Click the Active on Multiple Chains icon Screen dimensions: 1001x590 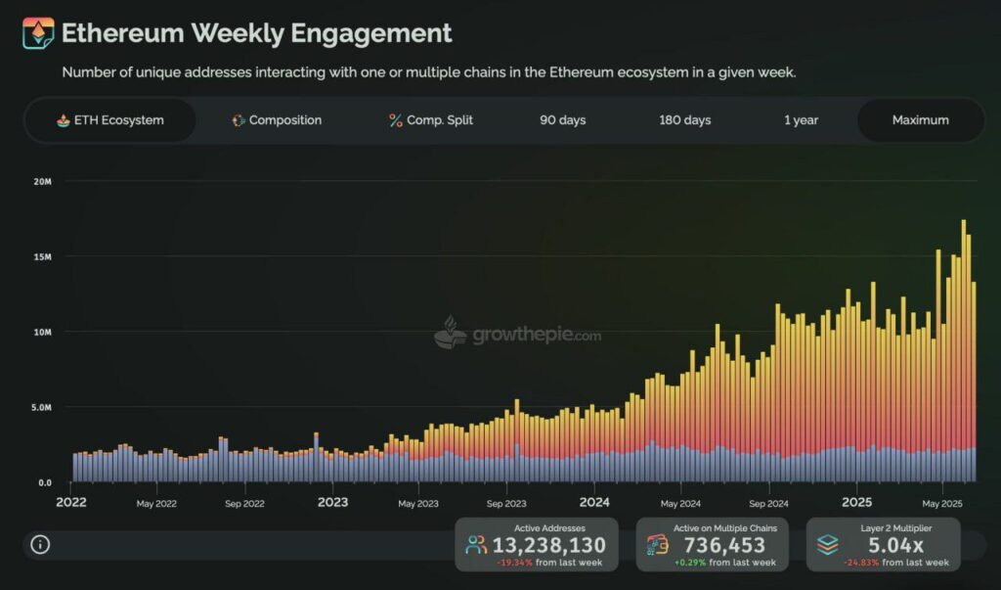tap(657, 545)
